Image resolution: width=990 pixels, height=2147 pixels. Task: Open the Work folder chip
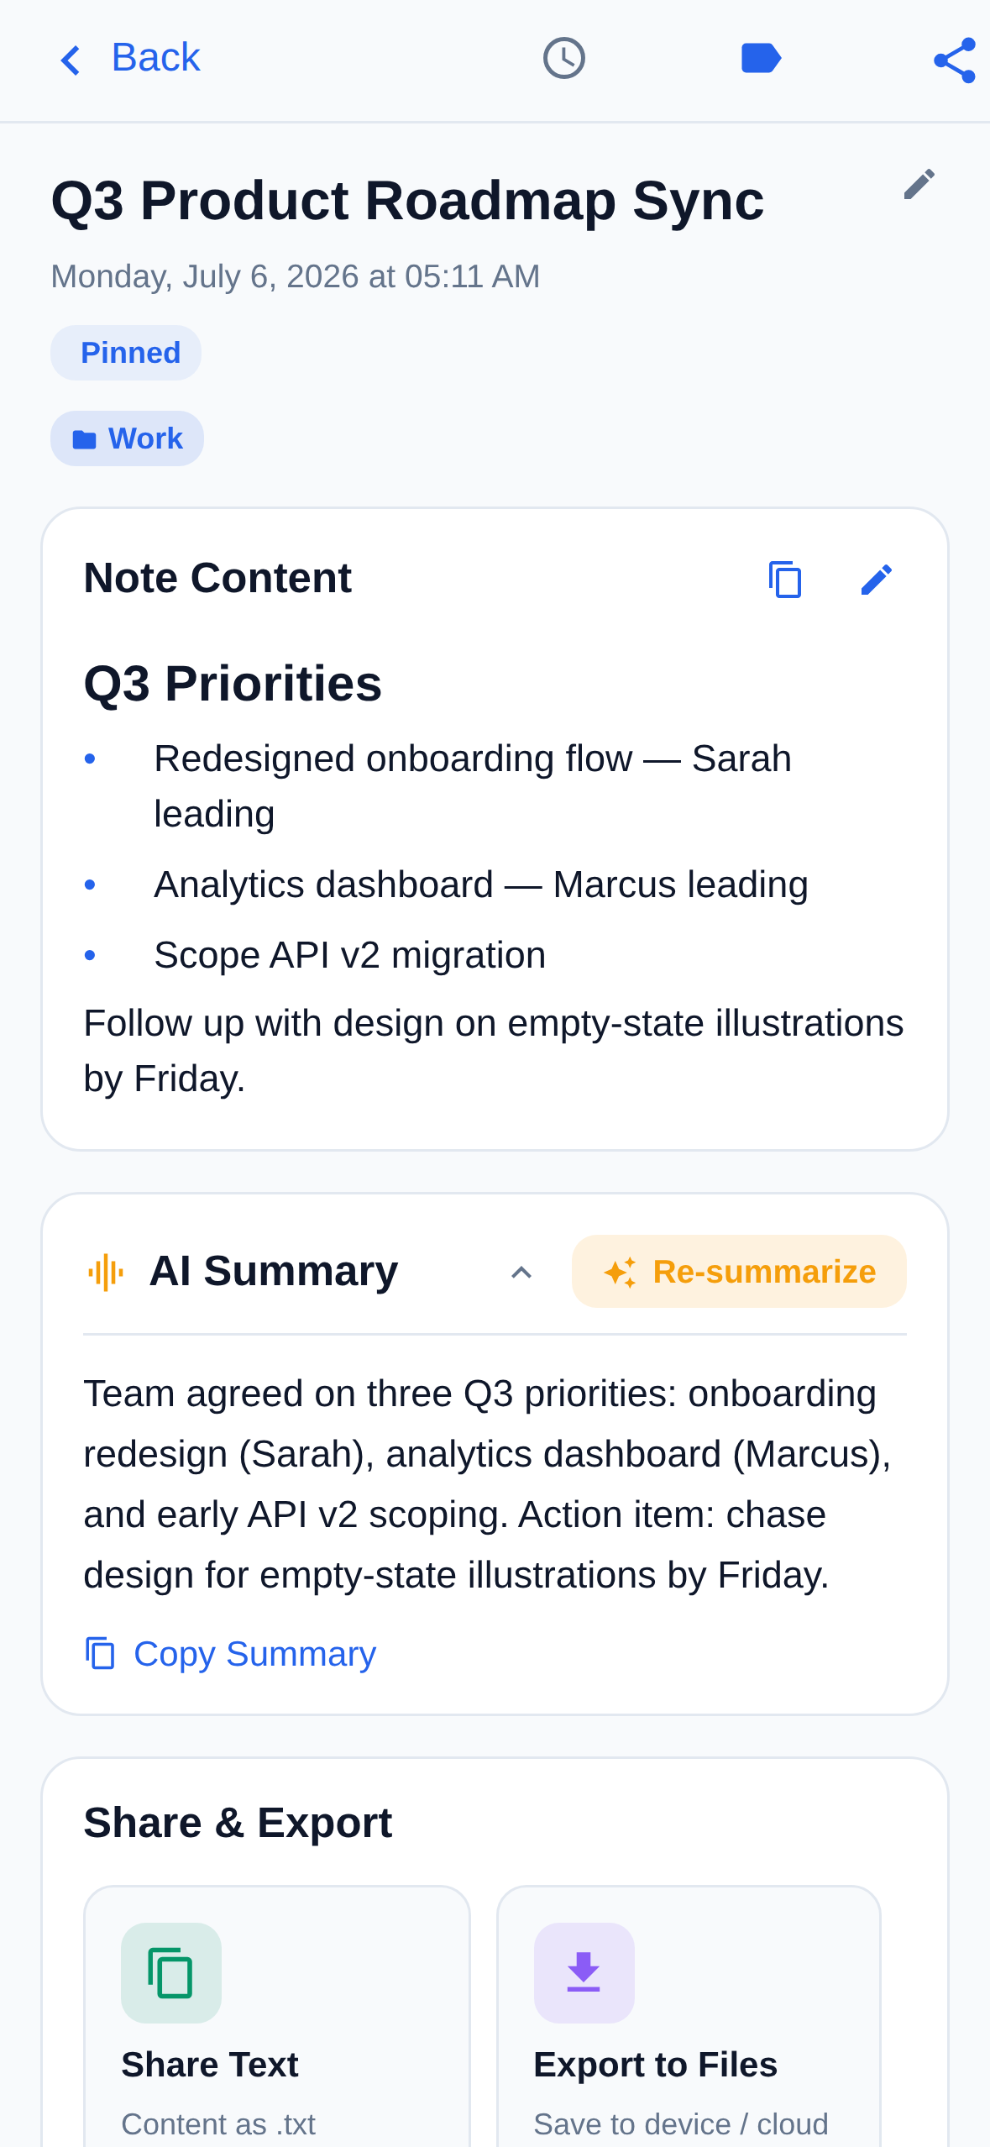click(127, 438)
